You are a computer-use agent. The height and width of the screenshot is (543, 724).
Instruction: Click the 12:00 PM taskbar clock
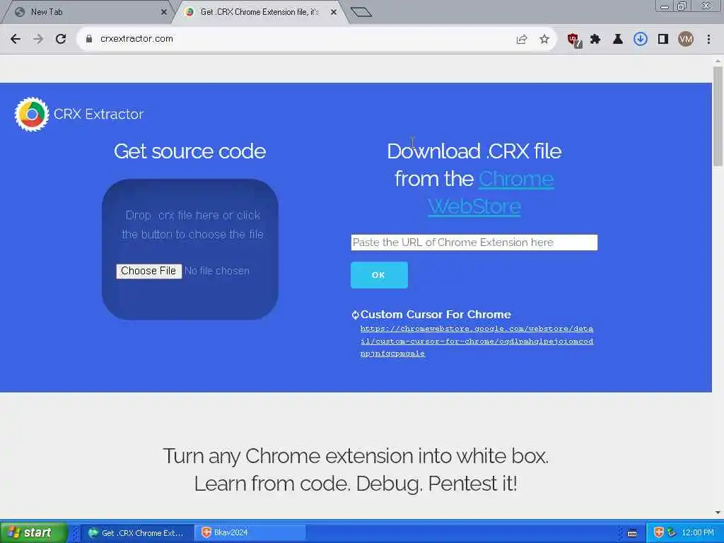[x=698, y=533]
